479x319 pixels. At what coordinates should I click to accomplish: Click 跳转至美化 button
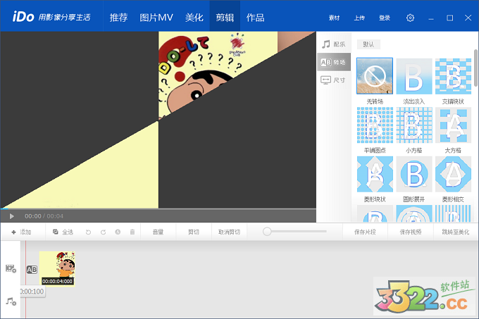click(x=456, y=232)
